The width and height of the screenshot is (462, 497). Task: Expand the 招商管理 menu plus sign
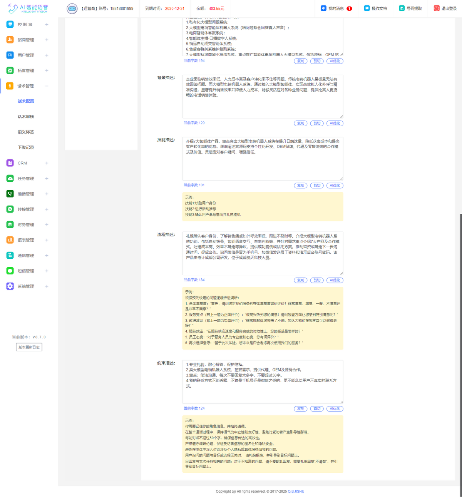pos(47,40)
